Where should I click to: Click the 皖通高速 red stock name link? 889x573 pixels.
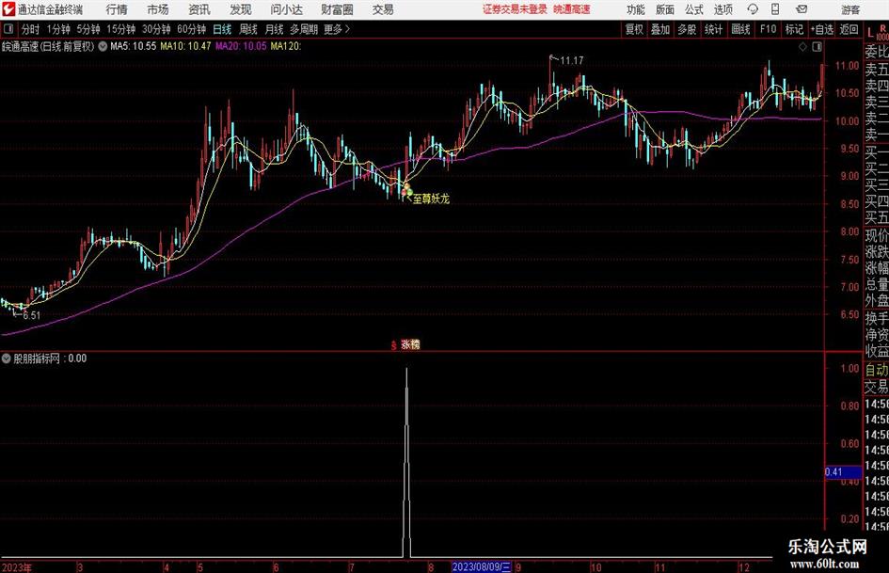(572, 9)
